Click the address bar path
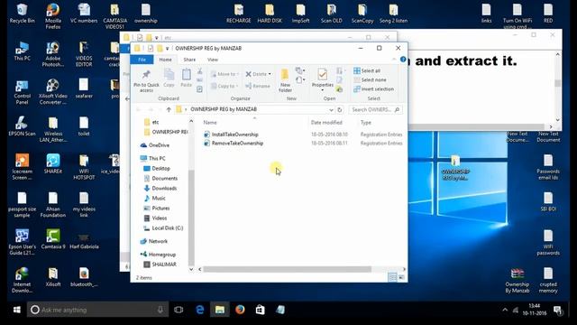The image size is (577, 325). point(224,109)
